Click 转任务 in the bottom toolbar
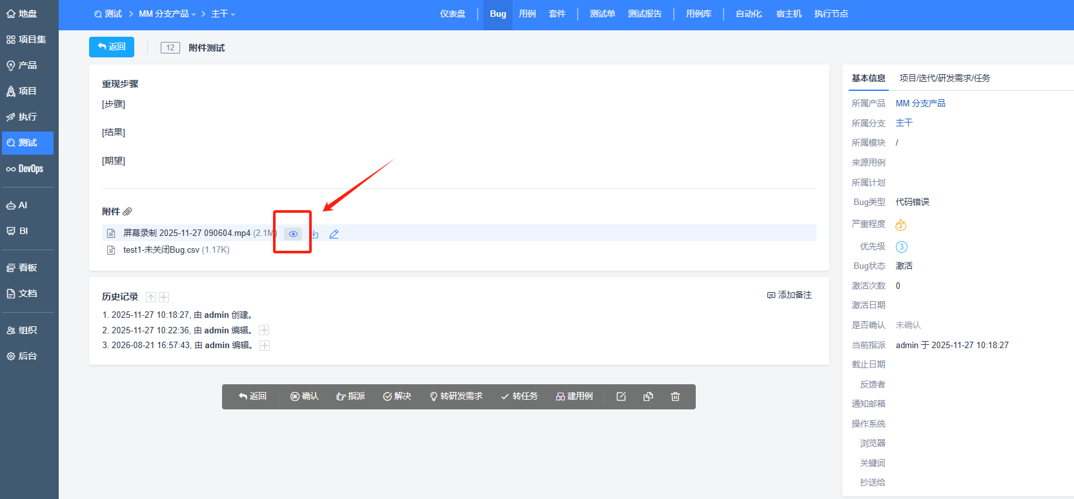This screenshot has width=1074, height=499. (520, 396)
